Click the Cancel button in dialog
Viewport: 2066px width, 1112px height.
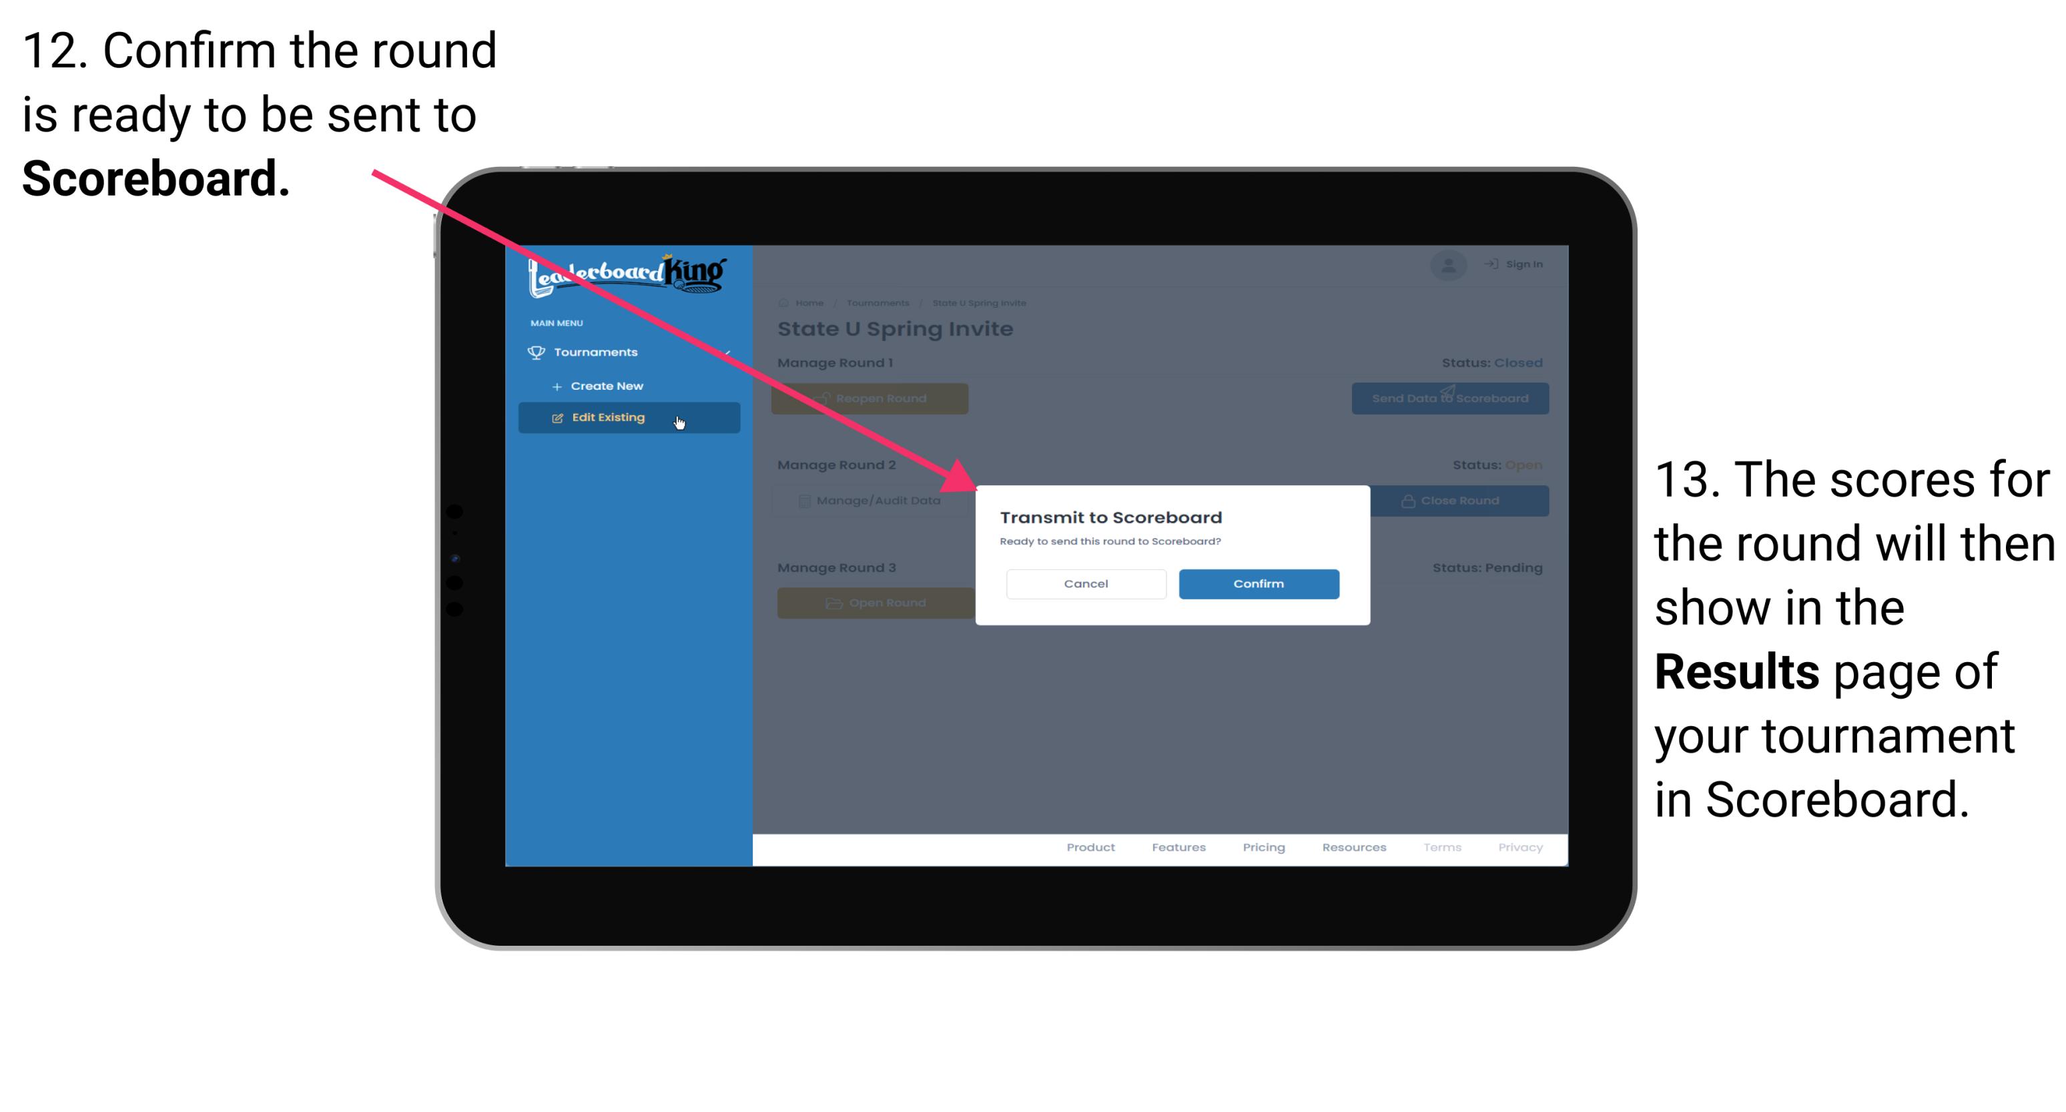point(1087,582)
